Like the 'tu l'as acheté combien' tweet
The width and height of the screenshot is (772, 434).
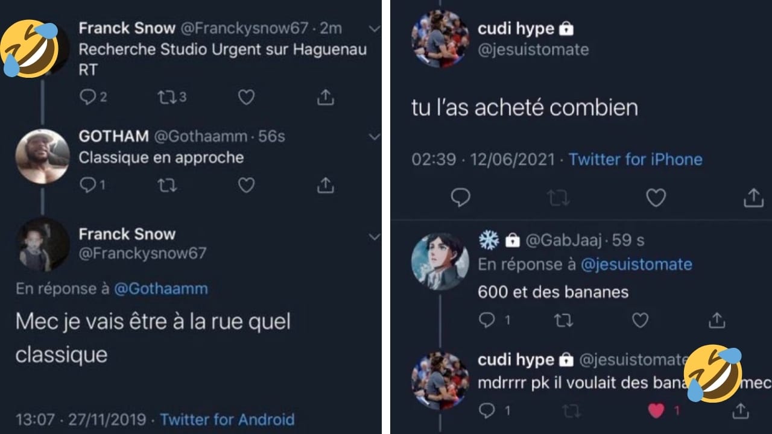point(656,197)
